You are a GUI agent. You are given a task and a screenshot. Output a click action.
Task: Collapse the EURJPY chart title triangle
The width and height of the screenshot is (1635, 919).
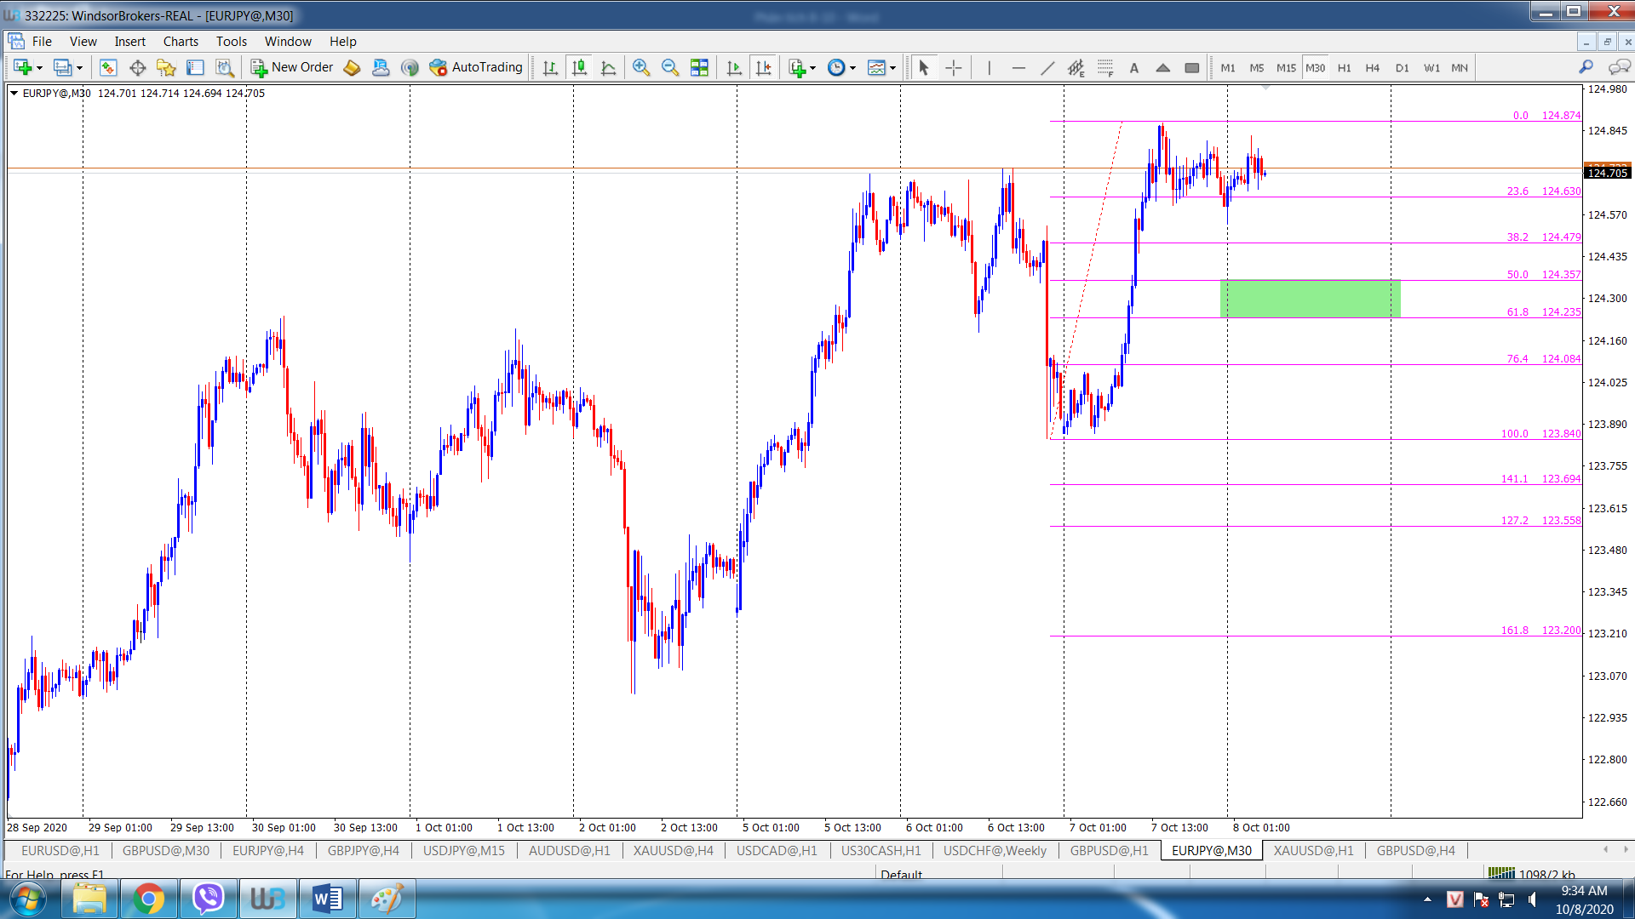14,93
